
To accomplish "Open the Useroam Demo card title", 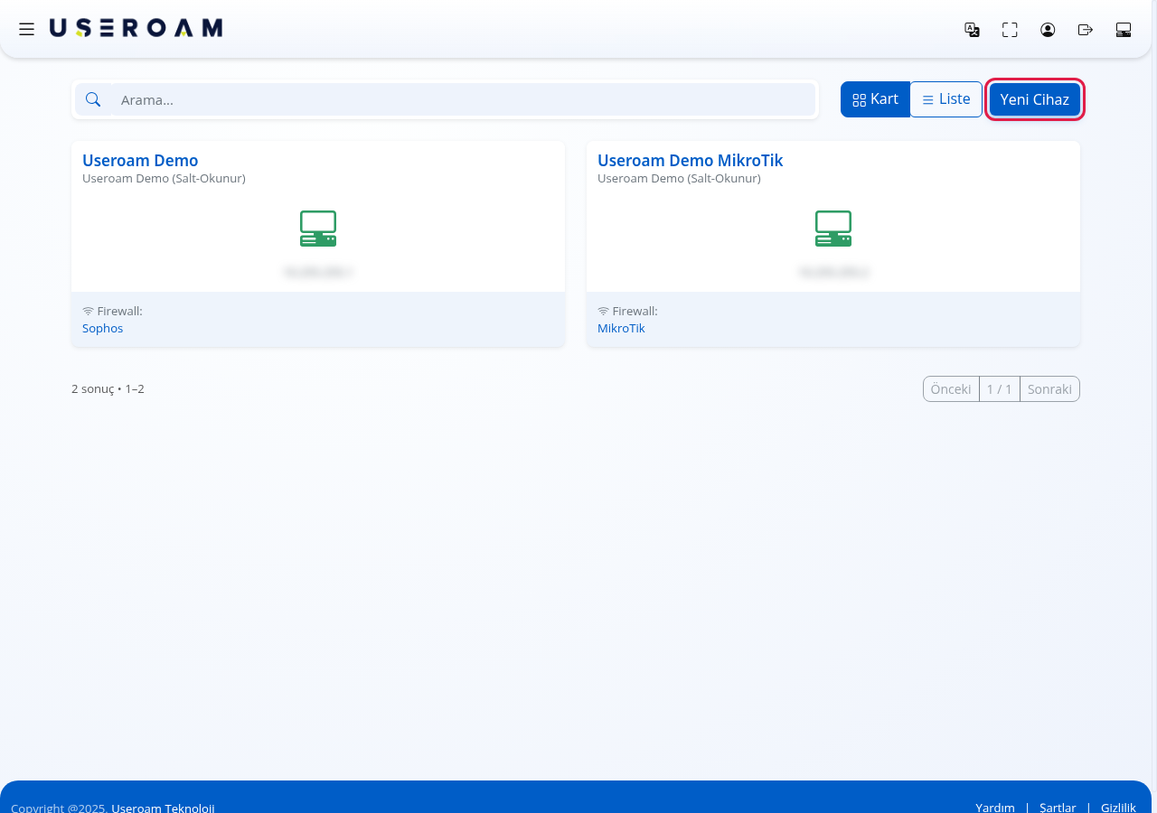I will tap(140, 161).
